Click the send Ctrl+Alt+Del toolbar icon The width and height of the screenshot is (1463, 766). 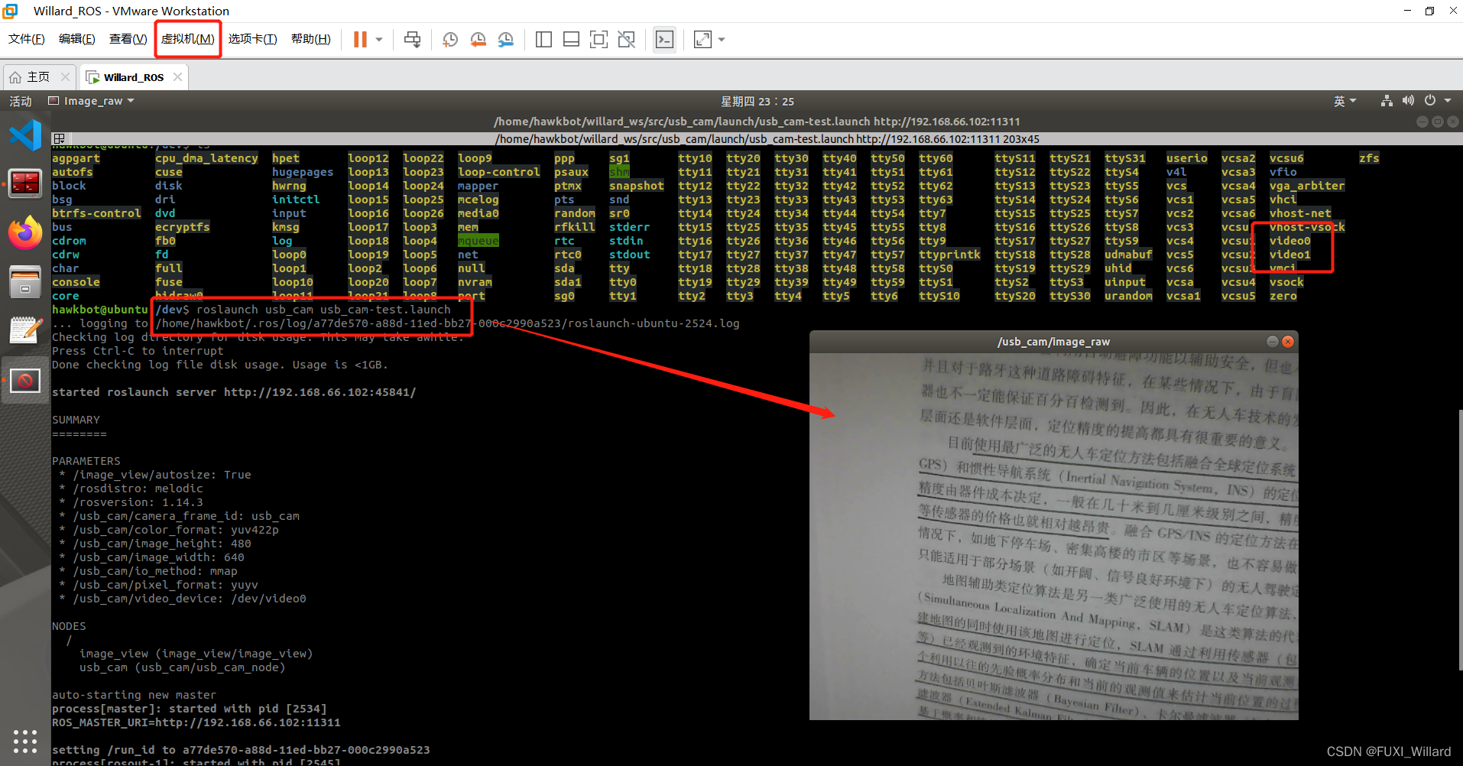[x=412, y=39]
